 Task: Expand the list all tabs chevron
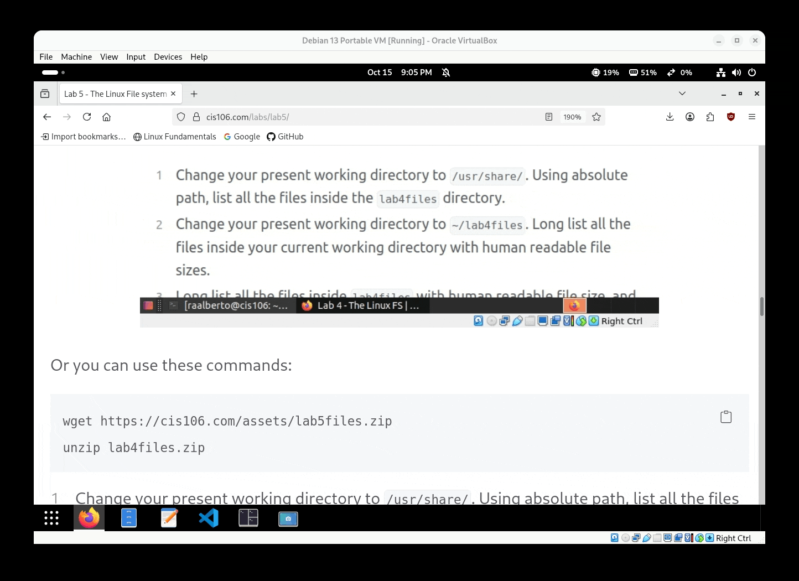[x=682, y=94]
